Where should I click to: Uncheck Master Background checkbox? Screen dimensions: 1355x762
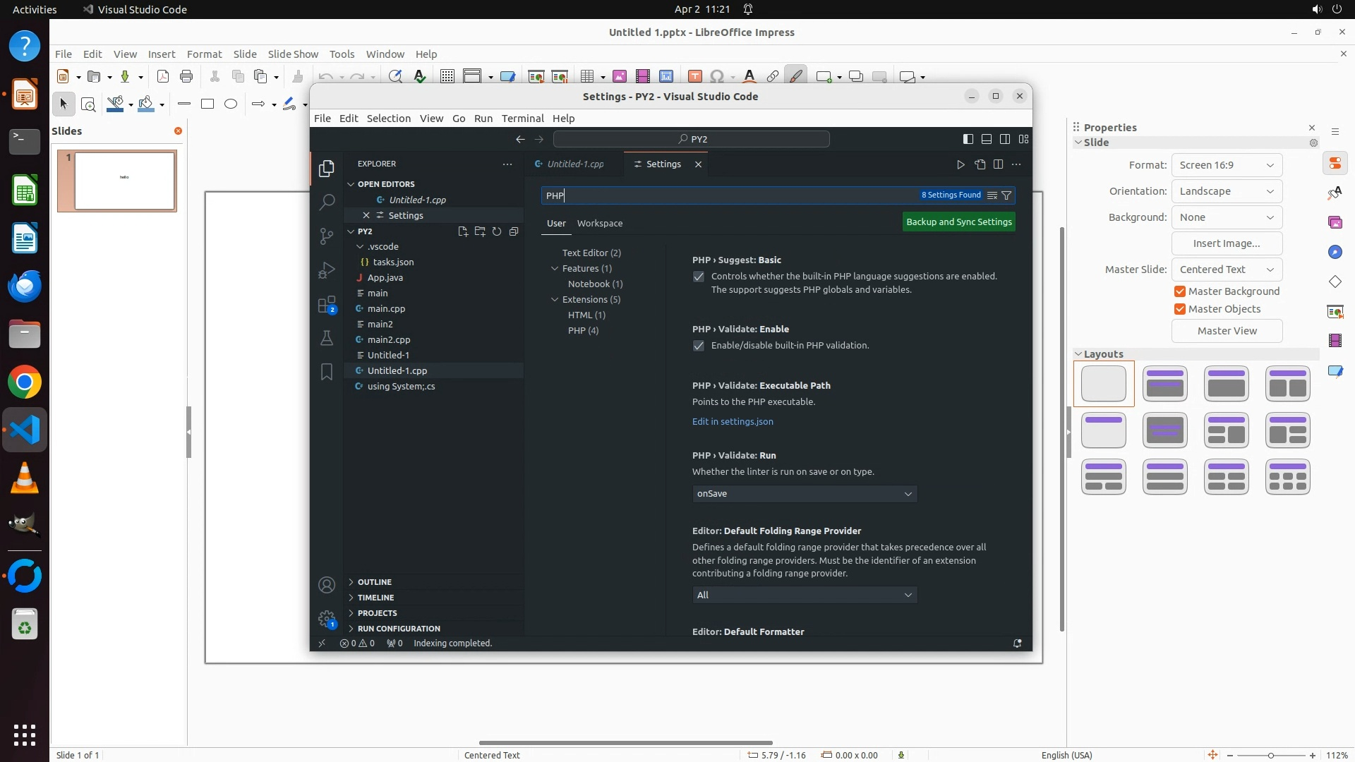coord(1180,291)
